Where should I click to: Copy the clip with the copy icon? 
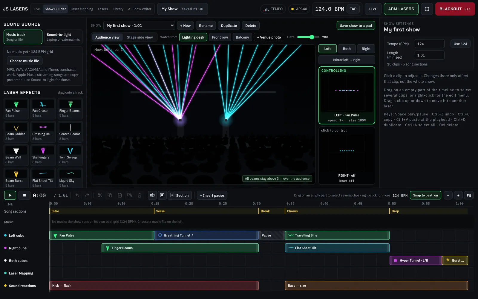point(110,195)
